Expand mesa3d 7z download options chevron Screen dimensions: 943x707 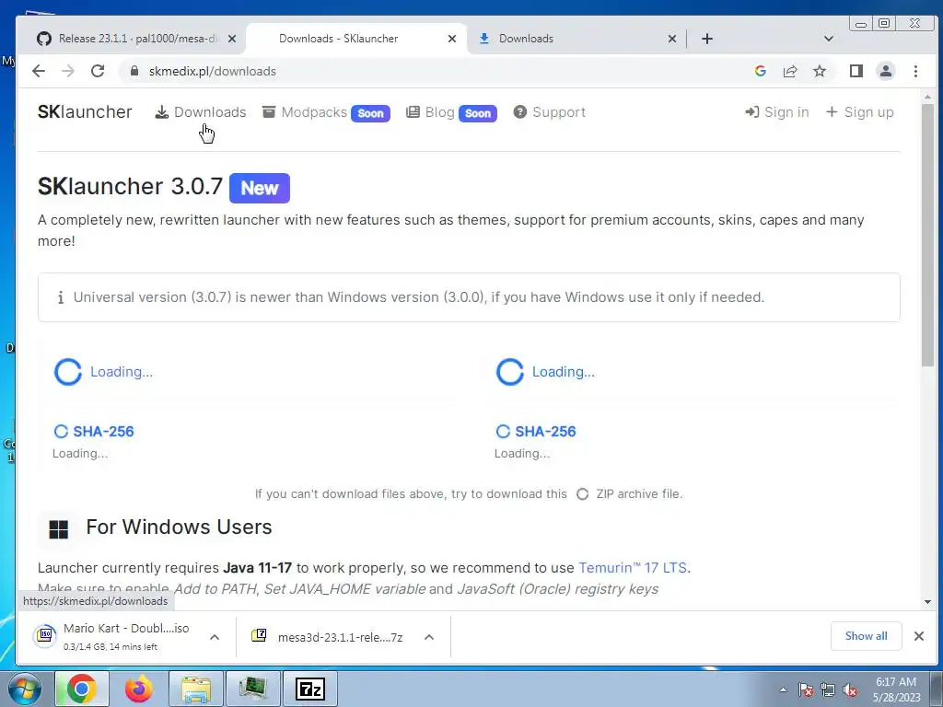pos(429,637)
